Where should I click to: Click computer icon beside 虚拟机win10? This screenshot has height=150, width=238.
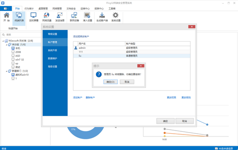click(13, 75)
